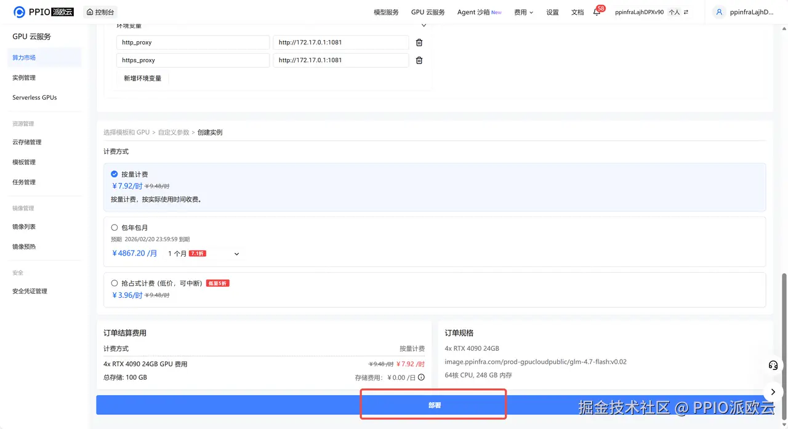Edit the https_proxy value field

coord(341,60)
